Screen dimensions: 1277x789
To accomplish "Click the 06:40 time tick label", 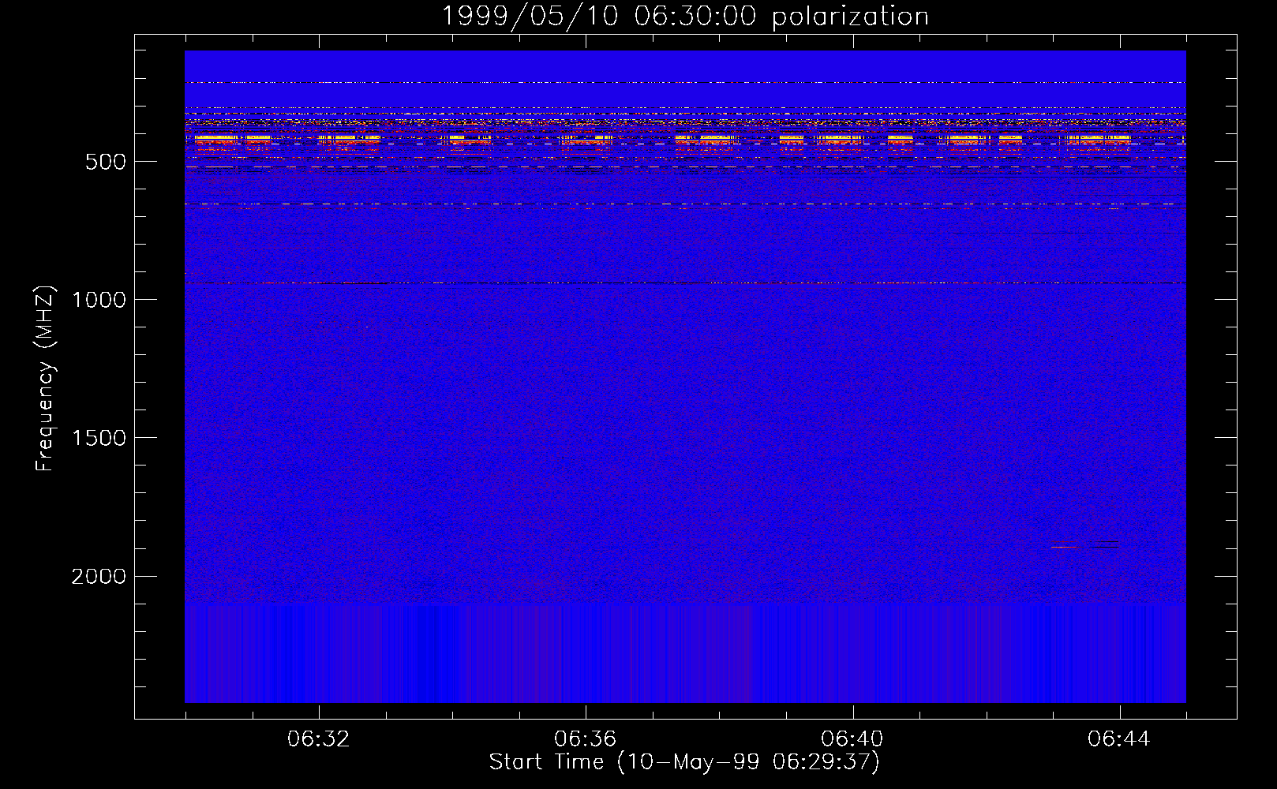I will [x=852, y=739].
